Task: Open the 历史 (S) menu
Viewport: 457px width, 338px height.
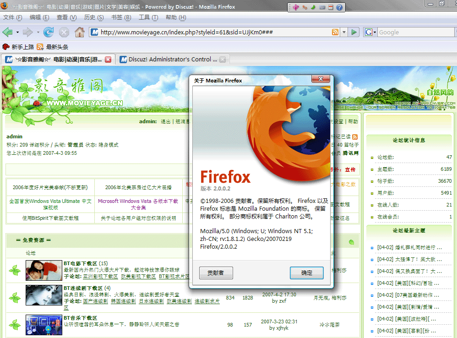Action: point(93,17)
